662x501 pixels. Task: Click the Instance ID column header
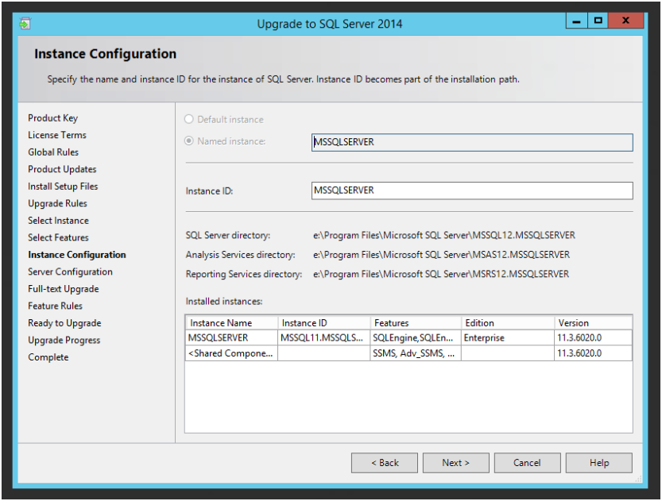pyautogui.click(x=324, y=323)
